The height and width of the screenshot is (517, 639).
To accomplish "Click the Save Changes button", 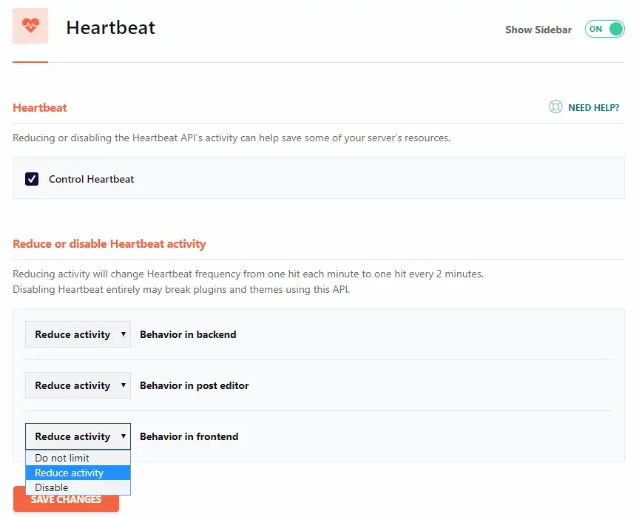I will pos(66,499).
